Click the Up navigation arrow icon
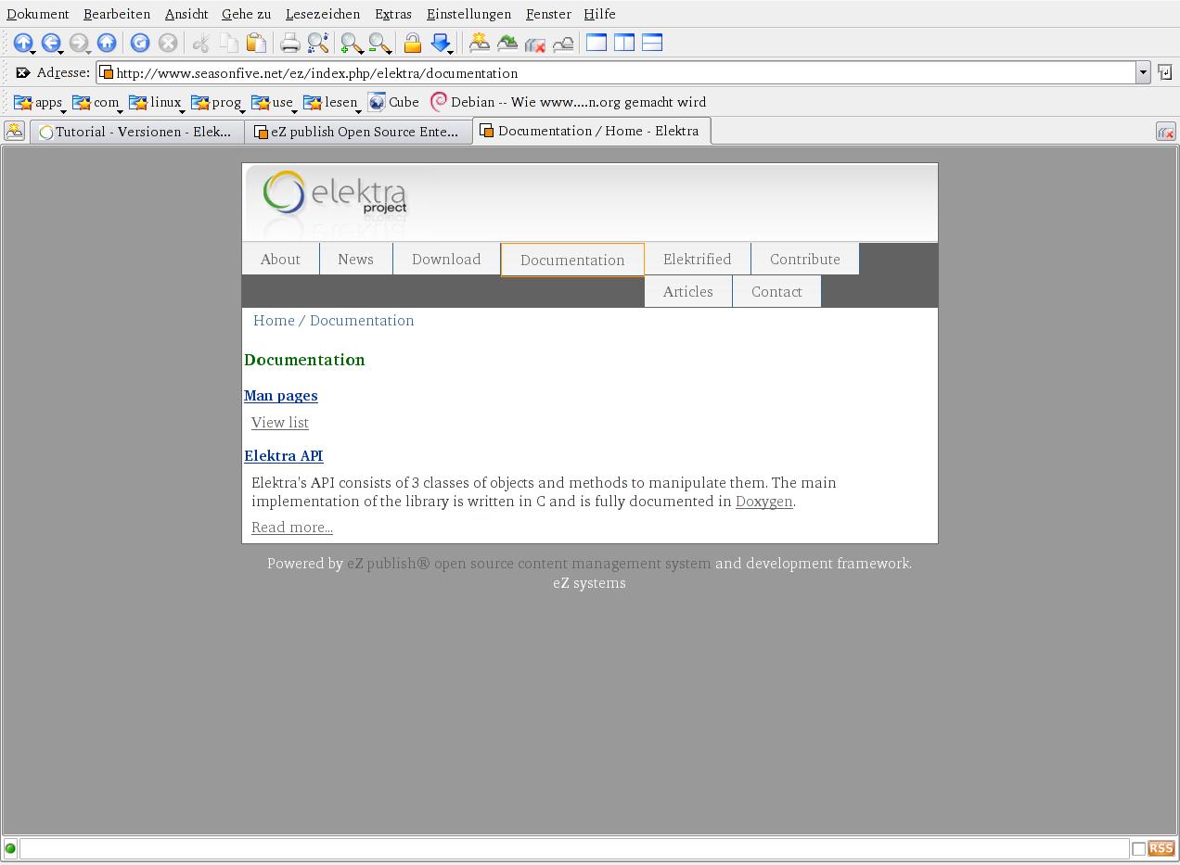Screen dimensions: 1180x865 (x=23, y=43)
